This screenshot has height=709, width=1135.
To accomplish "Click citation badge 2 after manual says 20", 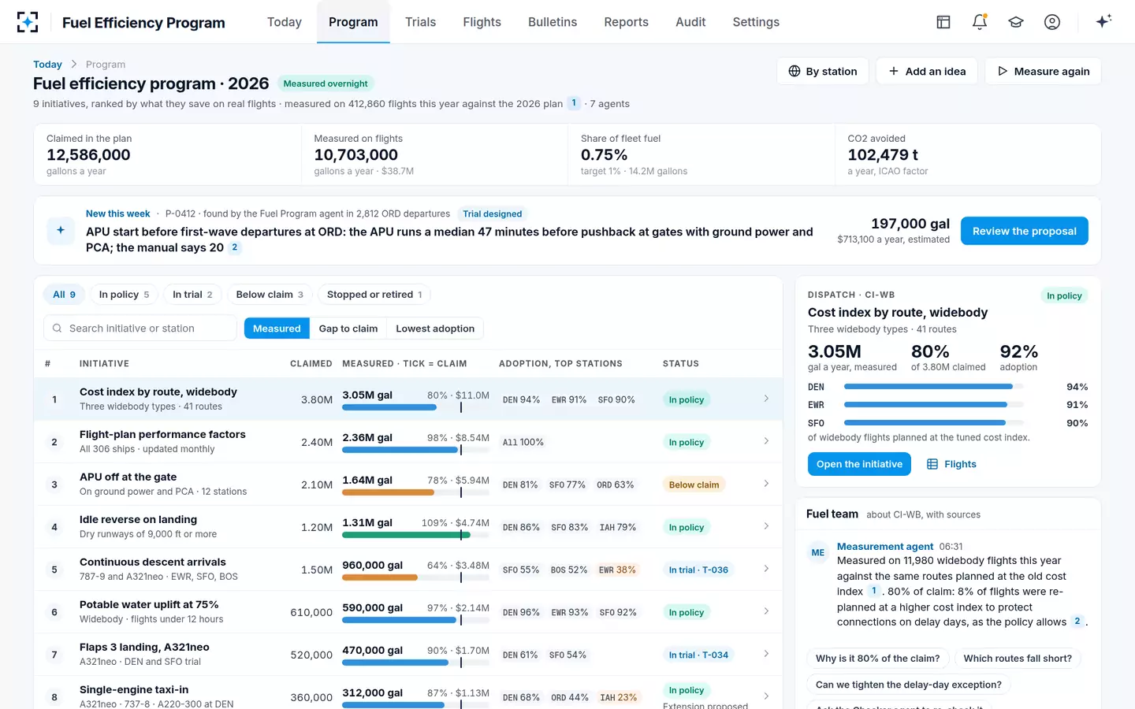I will coord(235,247).
